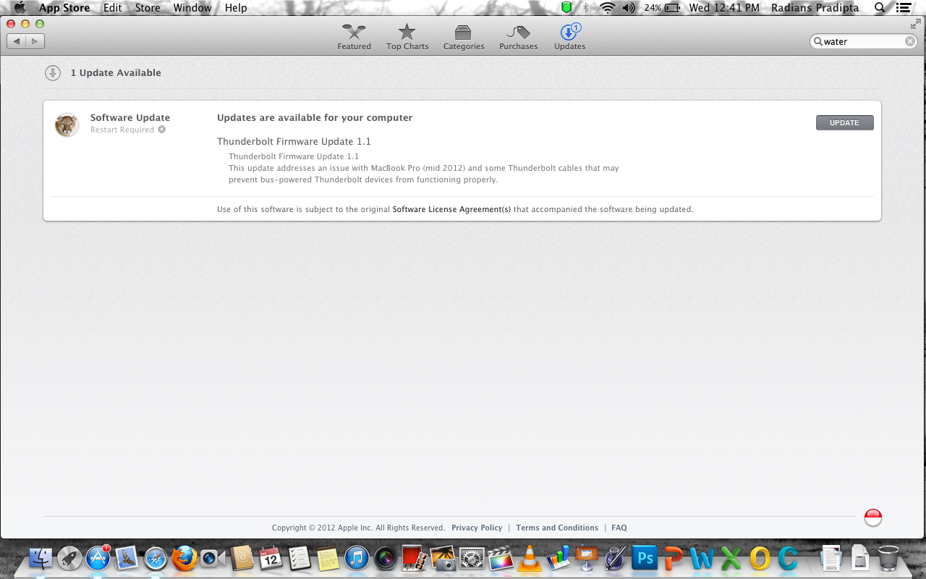Click the UPDATE button
Screen dimensions: 926x579
pos(844,123)
